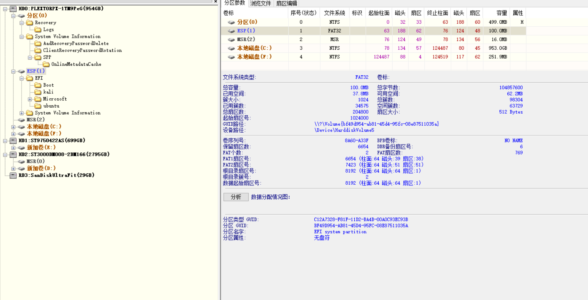The height and width of the screenshot is (300, 588).
Task: Click the 新加卷(E:) volume icon
Action: click(x=21, y=148)
